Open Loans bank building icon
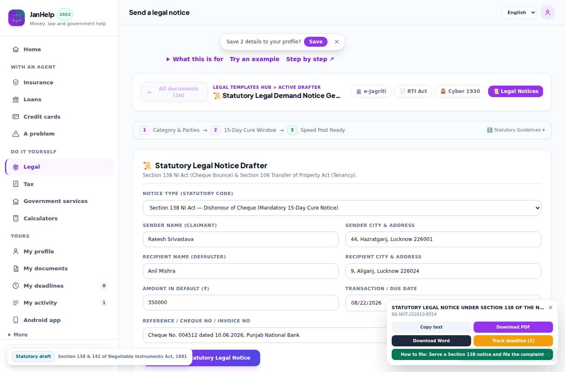The height and width of the screenshot is (372, 565). (x=16, y=99)
